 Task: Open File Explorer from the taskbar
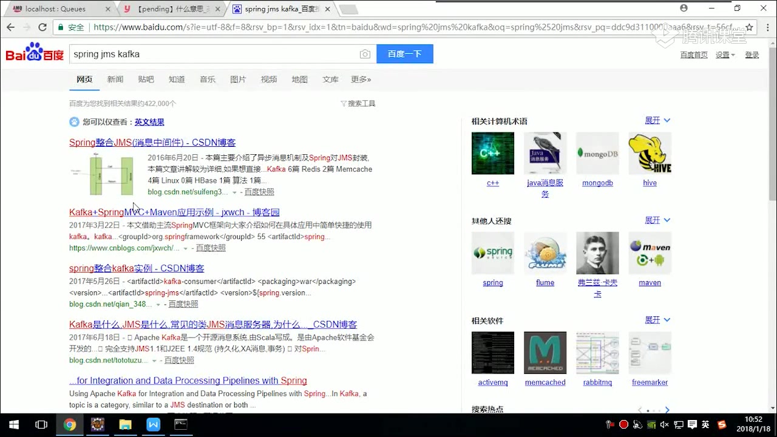(125, 425)
